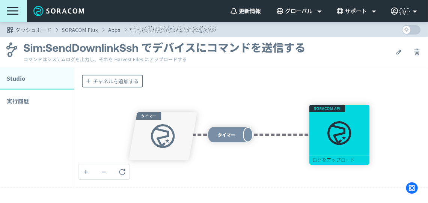428x203 pixels.
Task: Select the SORACOM API action node
Action: [x=339, y=133]
